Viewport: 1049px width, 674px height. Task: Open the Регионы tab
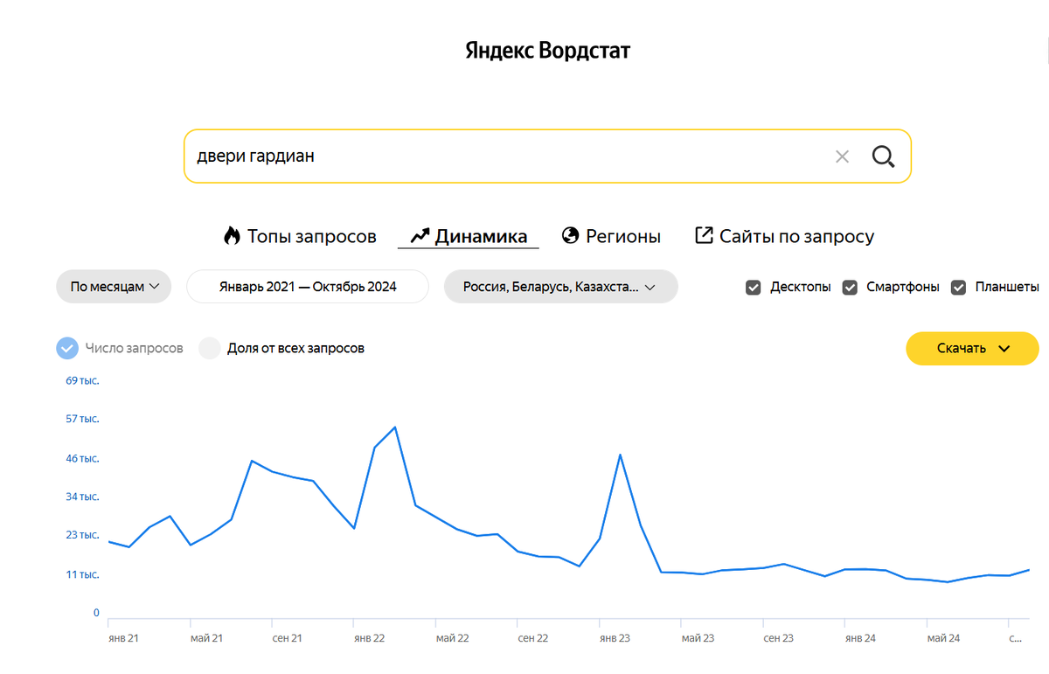tap(611, 236)
